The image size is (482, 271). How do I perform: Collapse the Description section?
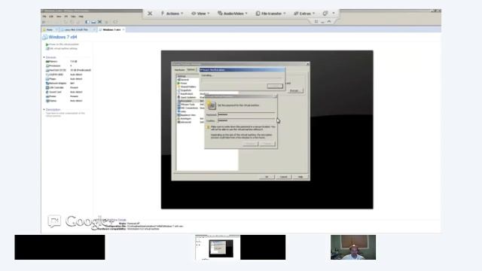click(44, 110)
